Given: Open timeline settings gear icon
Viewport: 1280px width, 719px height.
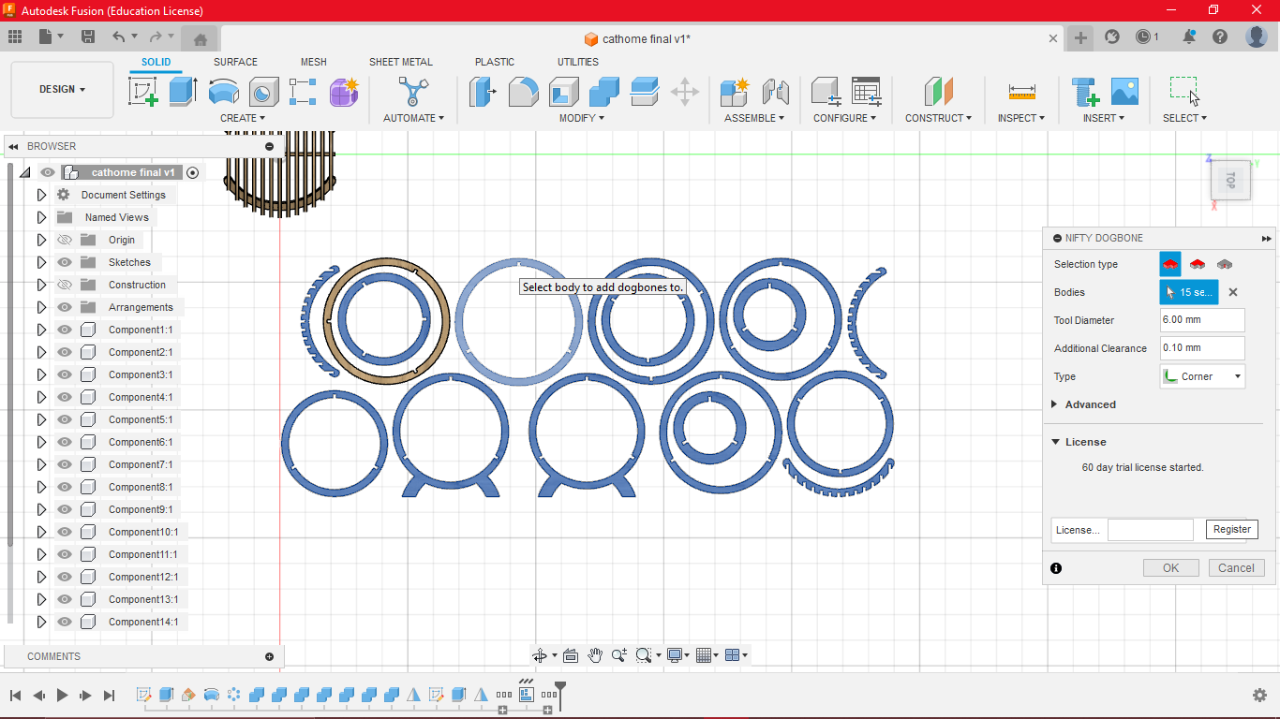Looking at the screenshot, I should [1259, 695].
